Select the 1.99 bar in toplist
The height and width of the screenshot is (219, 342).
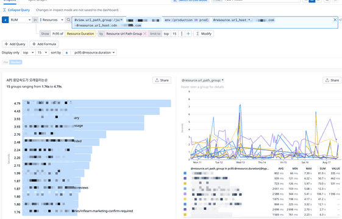click(x=53, y=173)
